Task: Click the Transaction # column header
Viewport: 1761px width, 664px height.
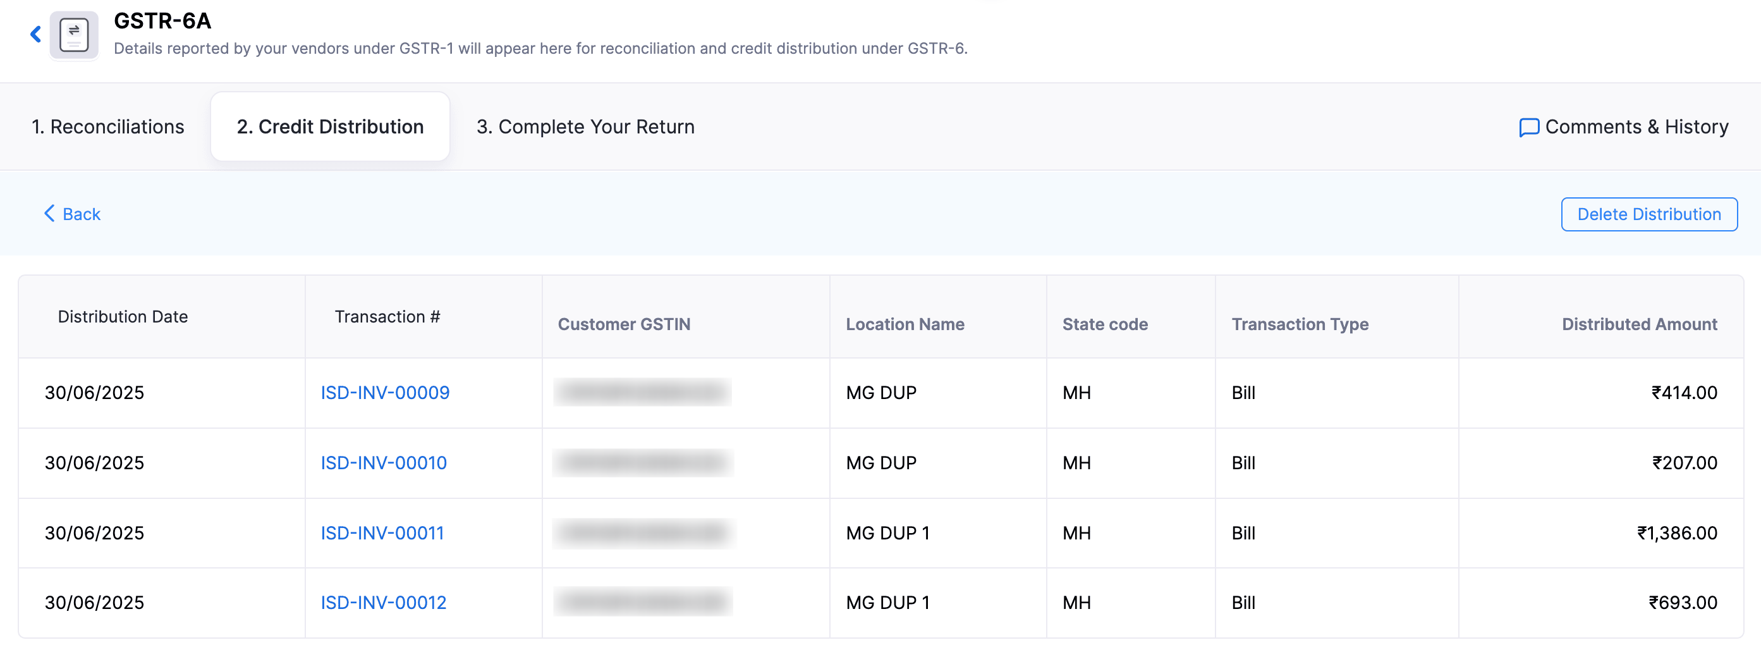Action: pyautogui.click(x=387, y=317)
